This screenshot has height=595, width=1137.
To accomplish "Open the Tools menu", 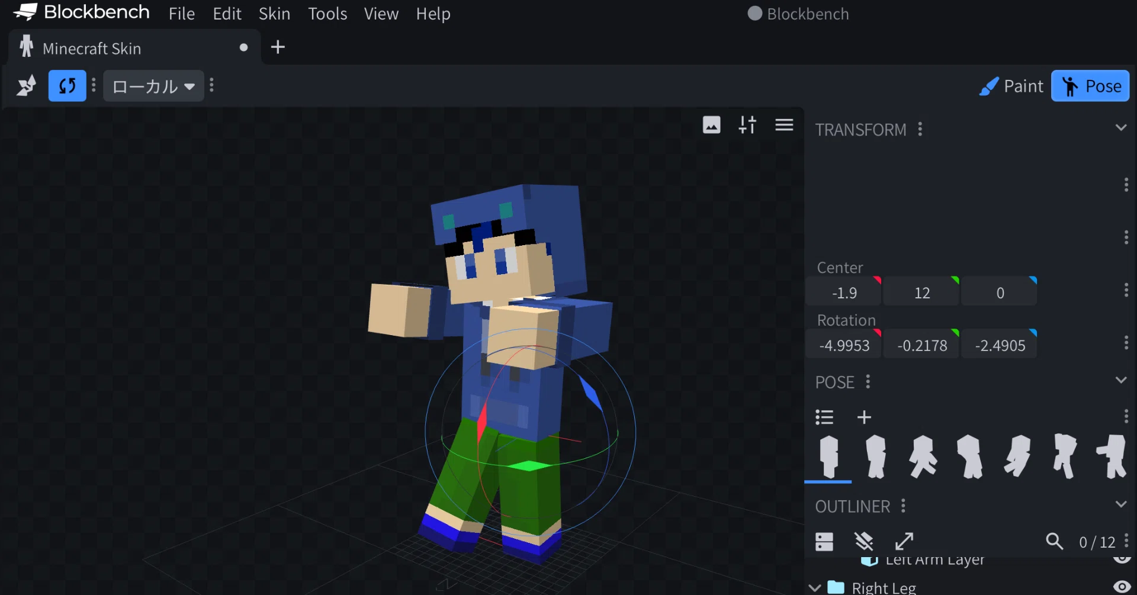I will click(327, 14).
